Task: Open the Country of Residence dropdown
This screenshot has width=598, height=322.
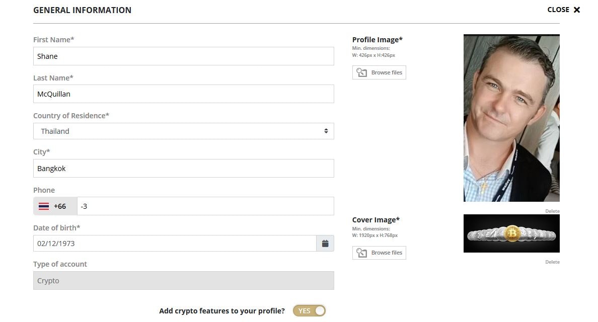Action: 184,131
